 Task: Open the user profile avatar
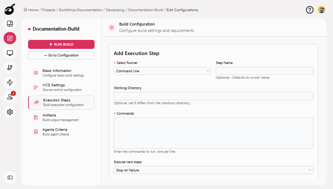pyautogui.click(x=321, y=10)
